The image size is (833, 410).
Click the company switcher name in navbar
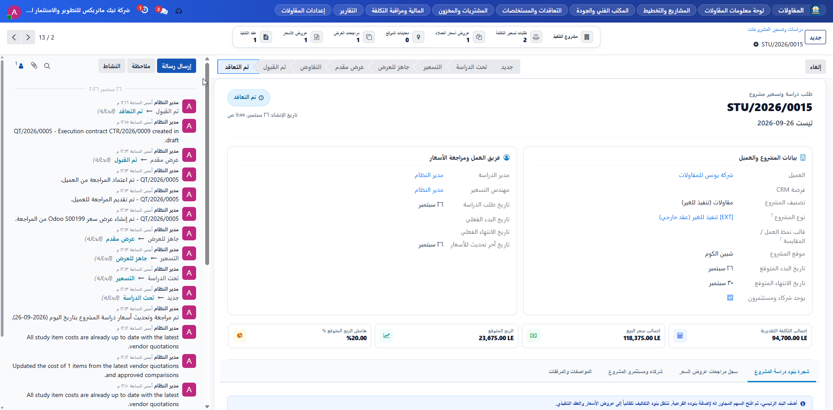pyautogui.click(x=78, y=10)
